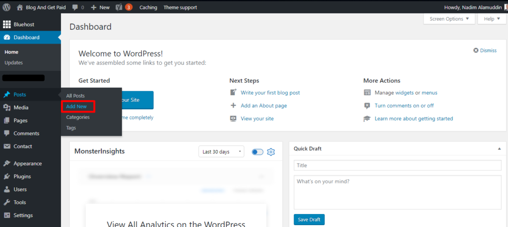Click the plus icon beside New
This screenshot has height=227, width=508.
94,7
